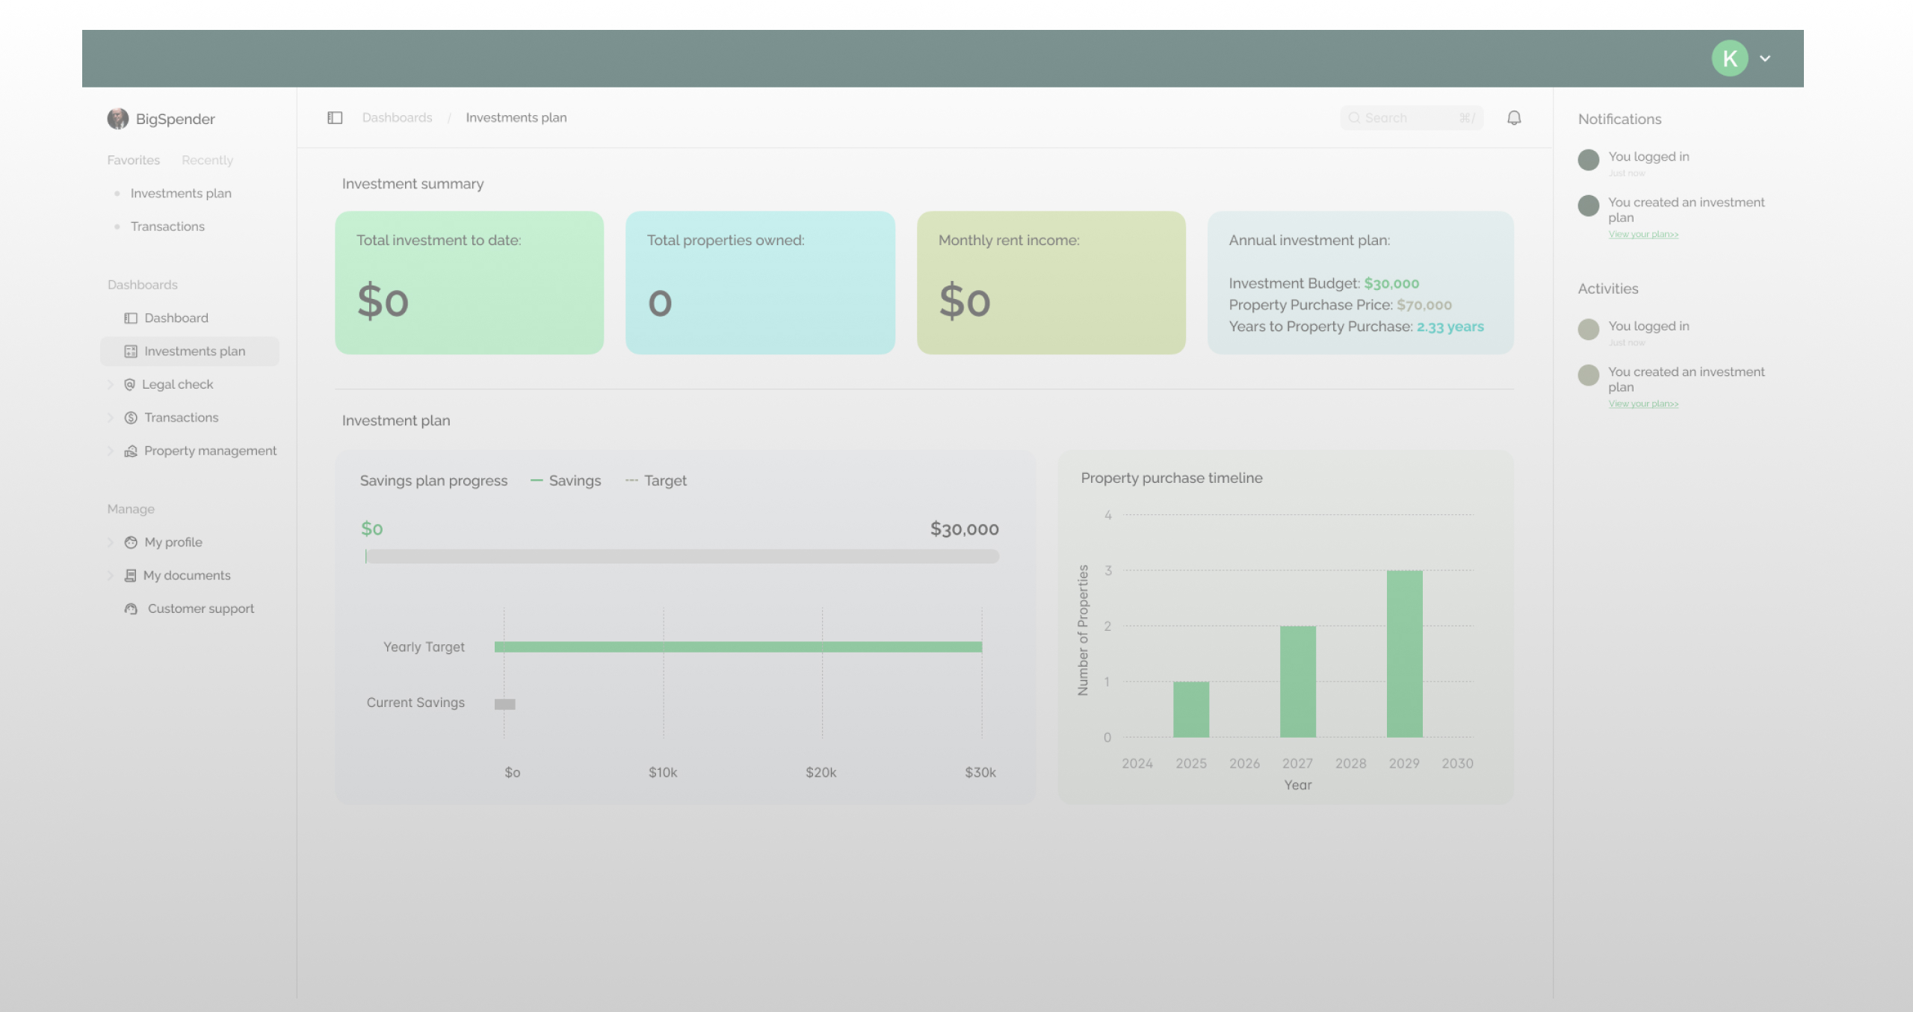Click the Yearly Target green bar

click(738, 647)
